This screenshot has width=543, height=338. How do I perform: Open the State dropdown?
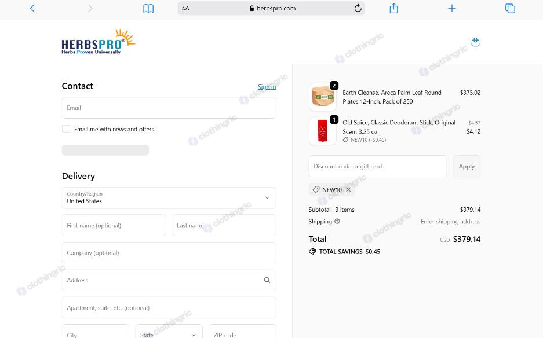click(169, 332)
